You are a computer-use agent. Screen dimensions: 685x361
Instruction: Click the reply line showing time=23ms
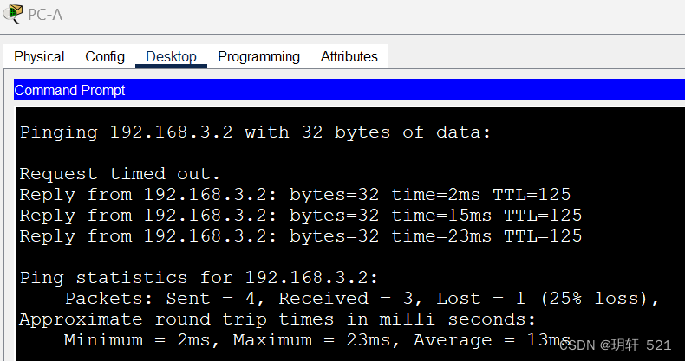click(x=301, y=236)
